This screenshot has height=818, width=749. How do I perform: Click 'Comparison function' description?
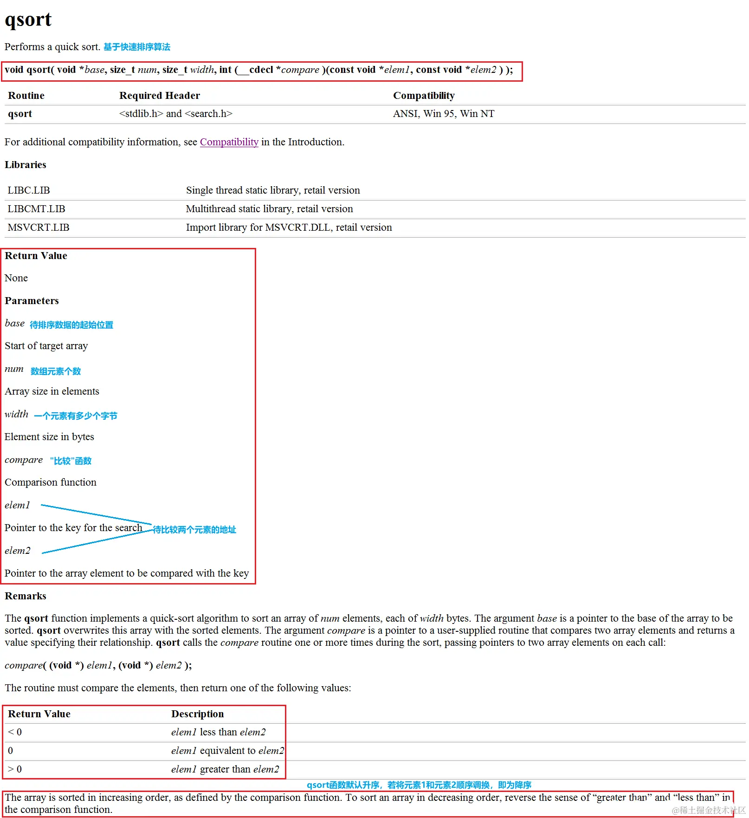pos(51,482)
